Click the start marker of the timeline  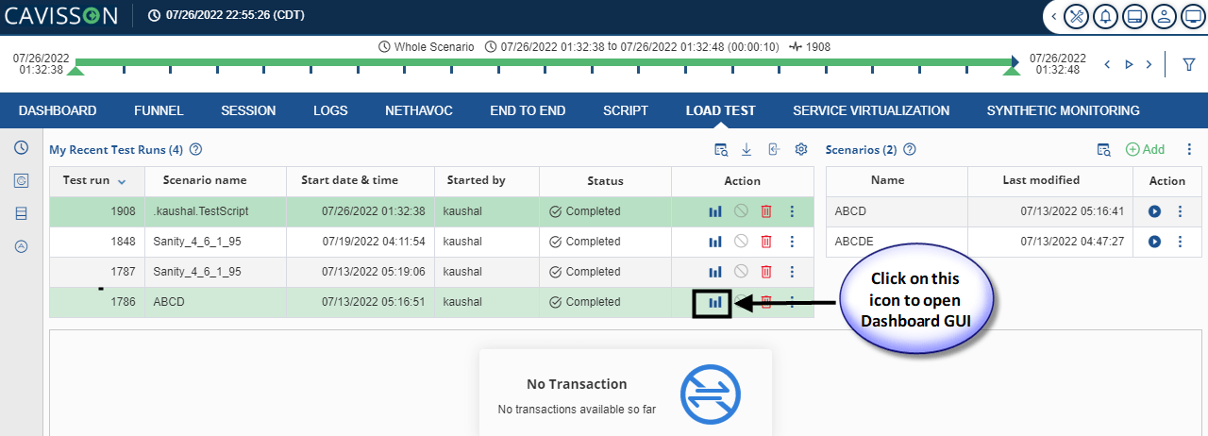coord(76,70)
